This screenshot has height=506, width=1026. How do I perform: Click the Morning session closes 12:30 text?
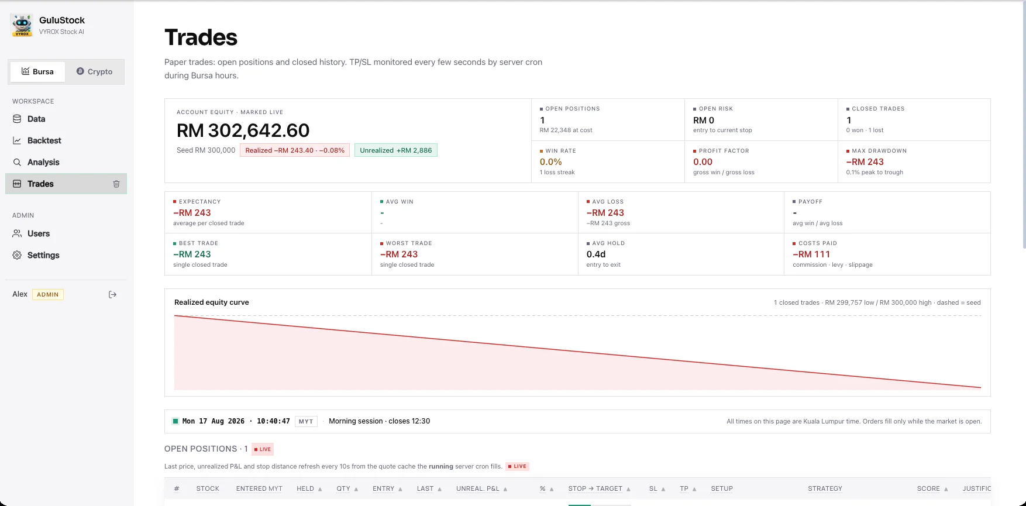[x=379, y=421]
